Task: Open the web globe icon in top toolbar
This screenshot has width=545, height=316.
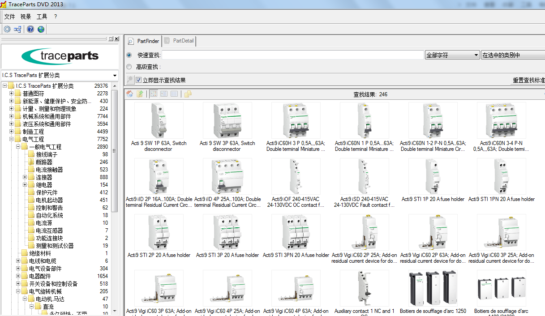Action: (x=41, y=29)
